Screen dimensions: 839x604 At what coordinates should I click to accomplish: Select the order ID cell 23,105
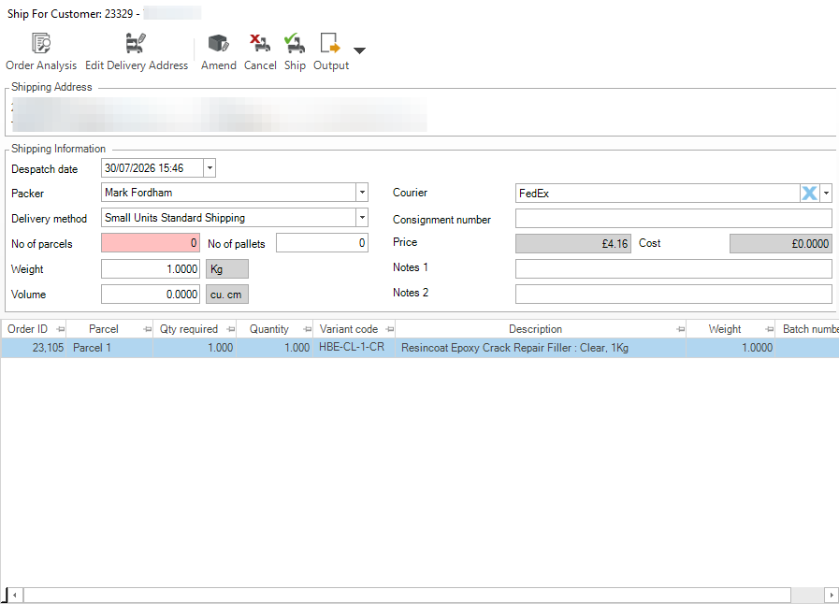point(34,348)
